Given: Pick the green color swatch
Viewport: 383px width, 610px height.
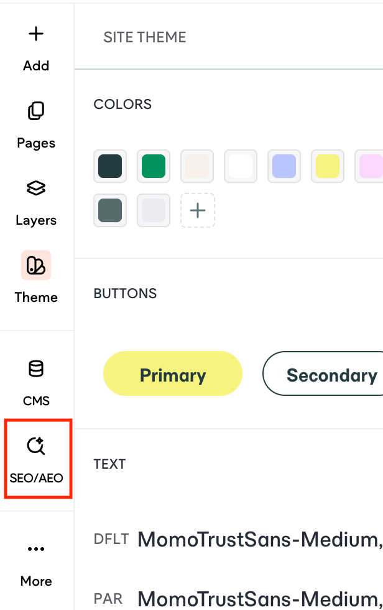Looking at the screenshot, I should point(154,166).
